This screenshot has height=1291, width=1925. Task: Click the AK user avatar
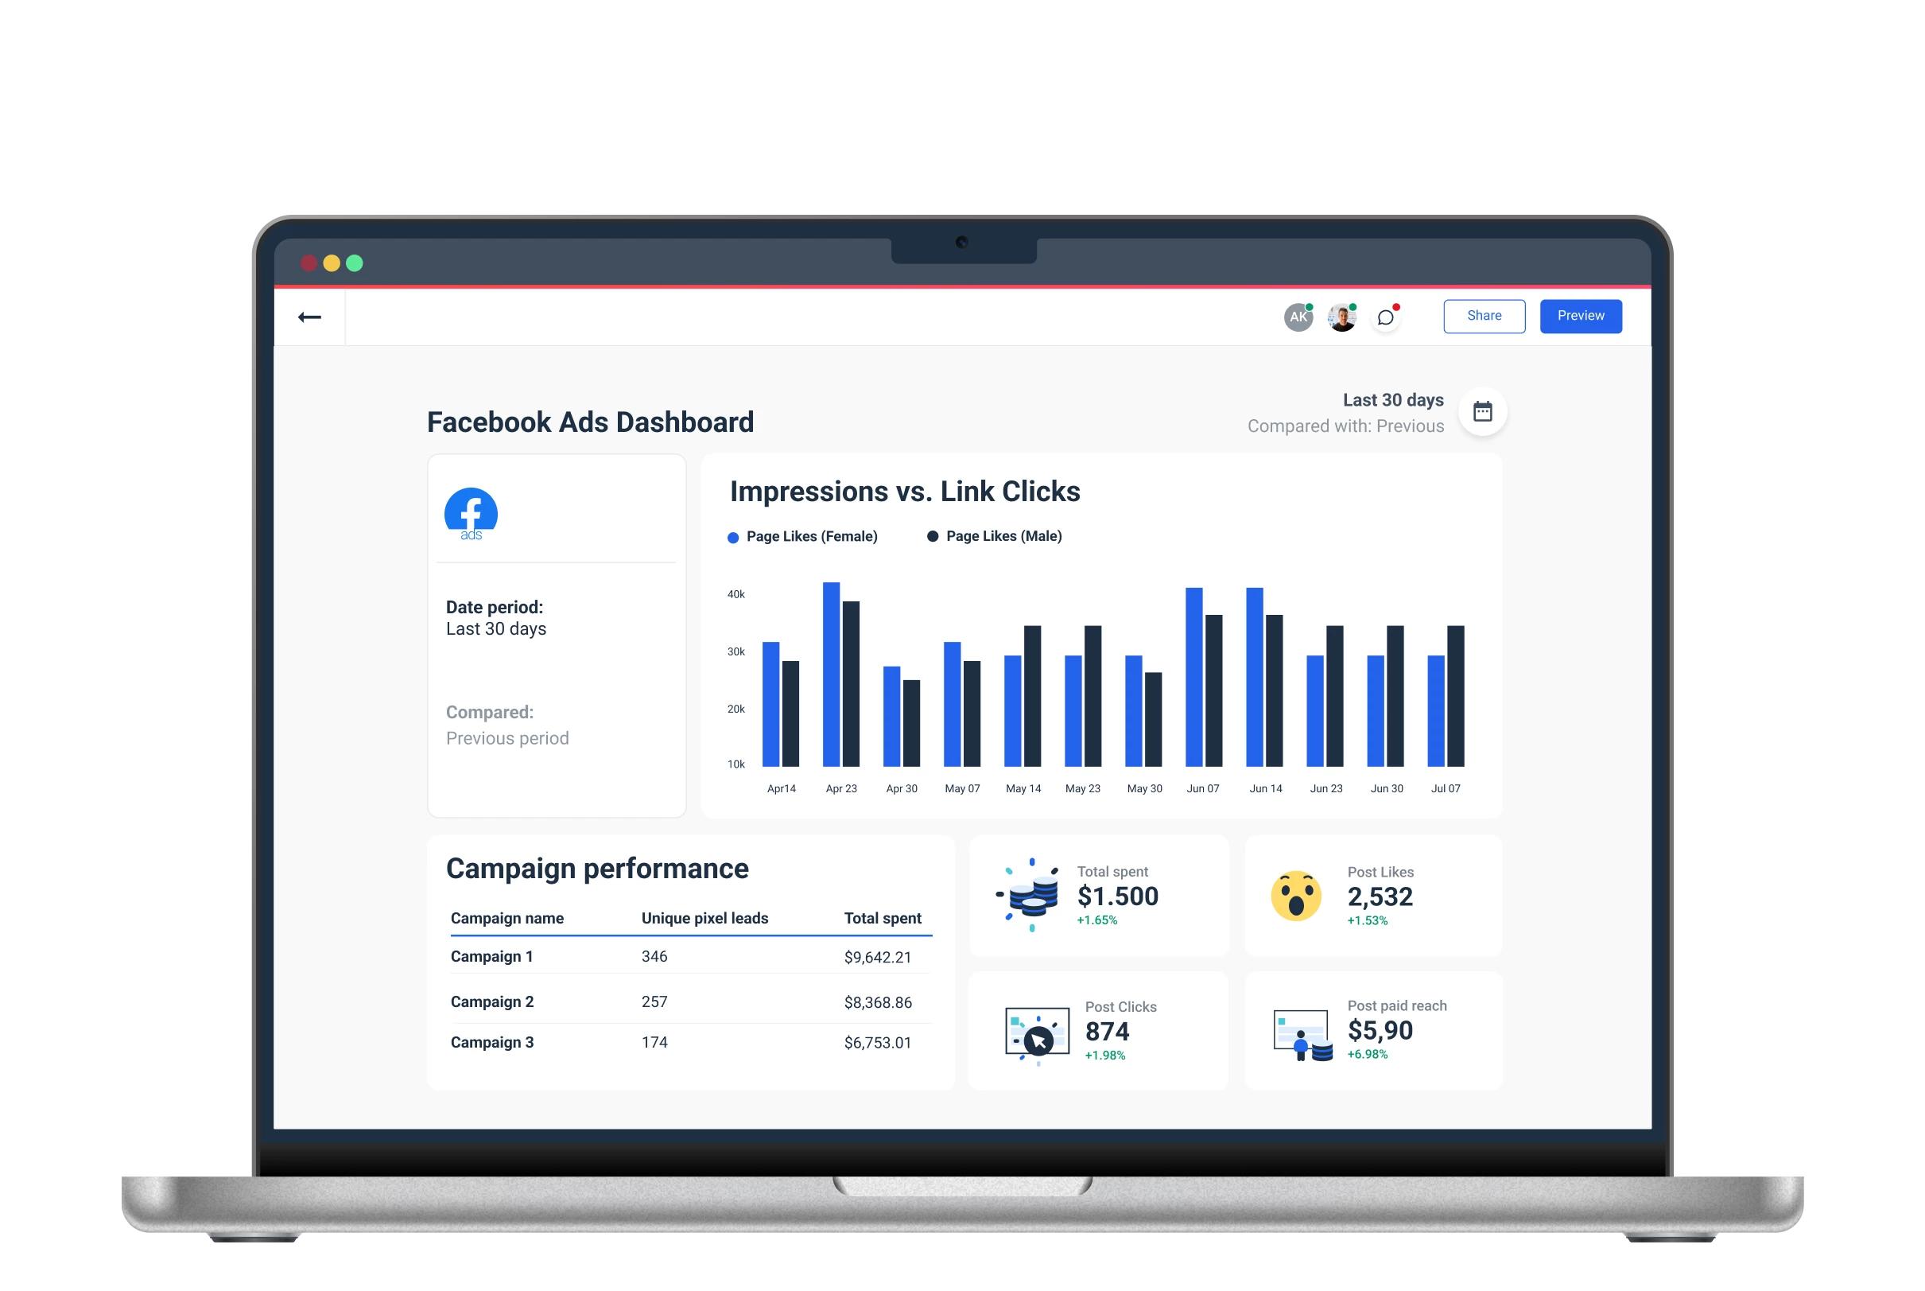point(1298,317)
